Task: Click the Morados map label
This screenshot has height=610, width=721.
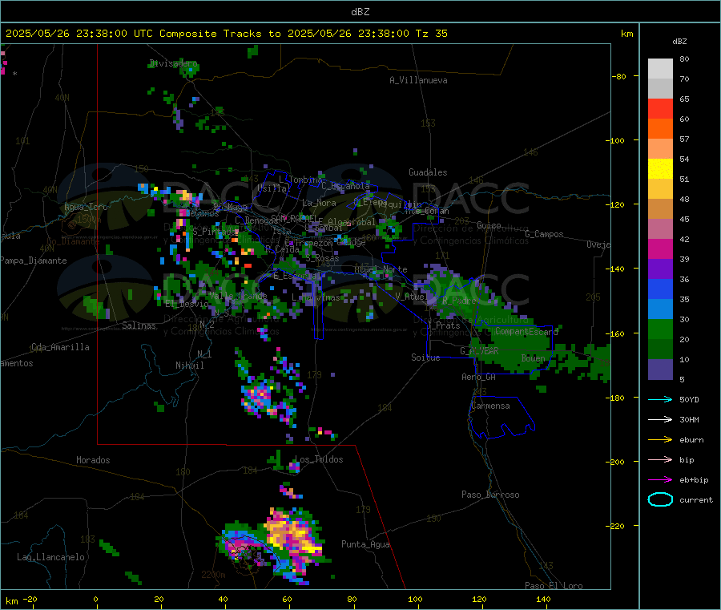Action: (93, 460)
